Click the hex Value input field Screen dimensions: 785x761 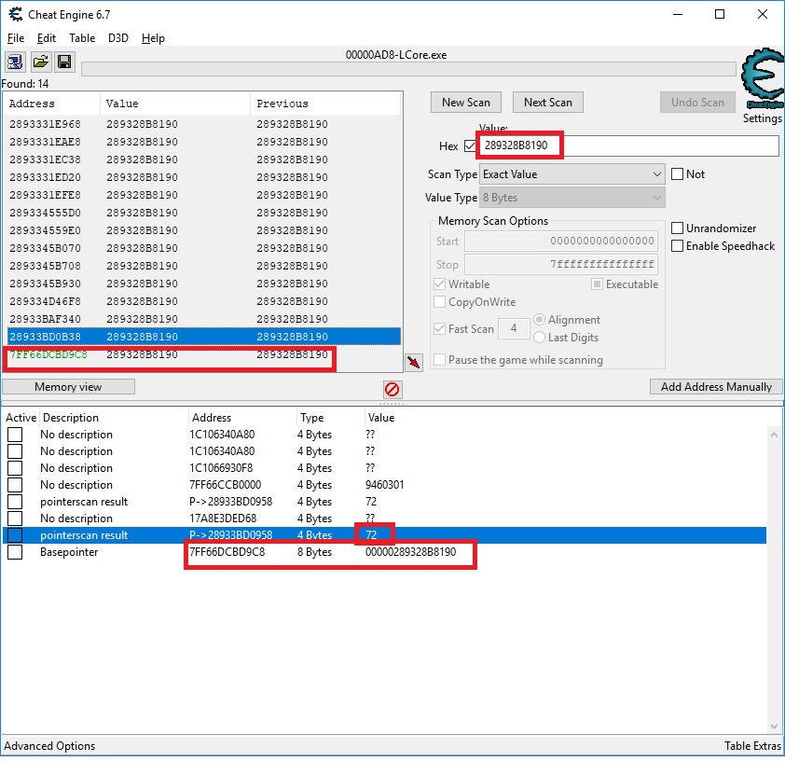627,146
